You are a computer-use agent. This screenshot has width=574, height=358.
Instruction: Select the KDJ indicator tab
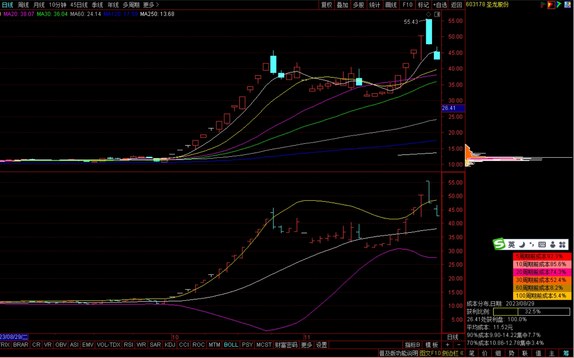coord(170,345)
